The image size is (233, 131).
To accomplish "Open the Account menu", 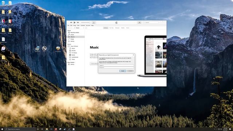I will pos(88,25).
